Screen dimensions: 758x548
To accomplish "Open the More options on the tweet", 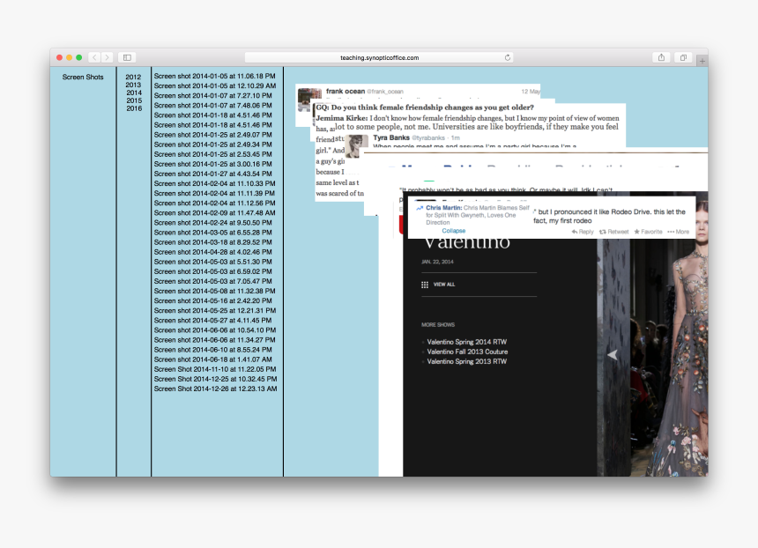I will click(x=680, y=231).
